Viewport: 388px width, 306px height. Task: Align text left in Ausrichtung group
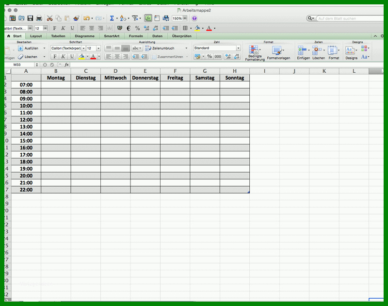109,57
